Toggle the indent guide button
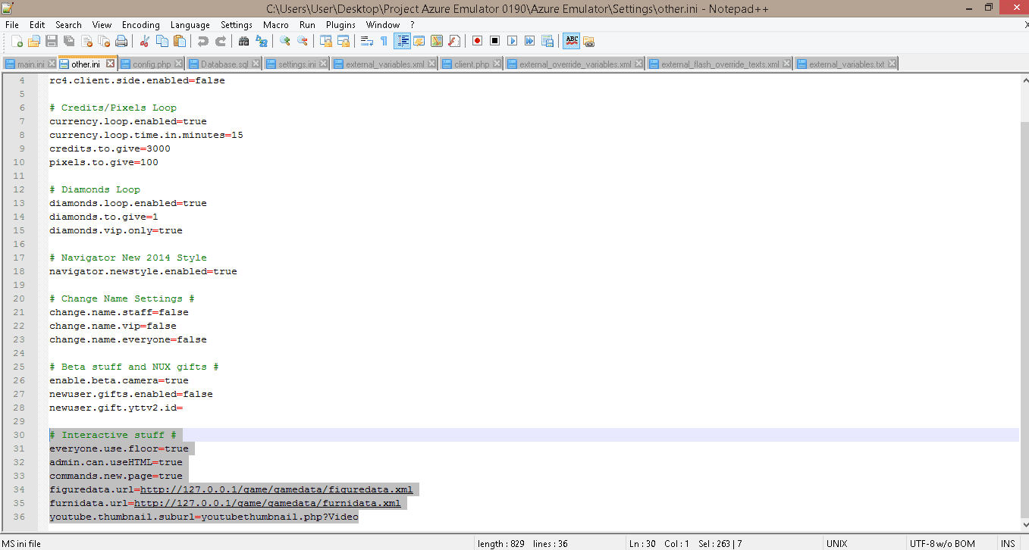 click(x=403, y=41)
